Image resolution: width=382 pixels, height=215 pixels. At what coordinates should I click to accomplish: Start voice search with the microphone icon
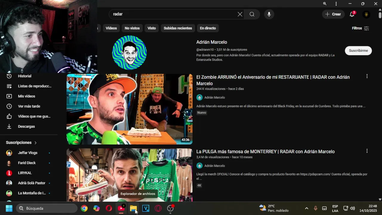click(x=269, y=14)
